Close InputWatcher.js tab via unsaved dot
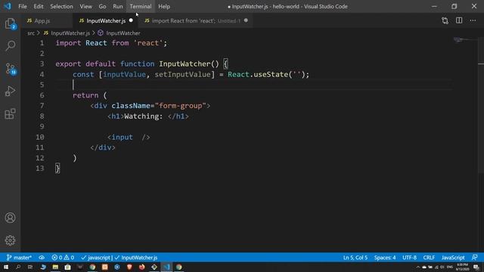 point(131,20)
